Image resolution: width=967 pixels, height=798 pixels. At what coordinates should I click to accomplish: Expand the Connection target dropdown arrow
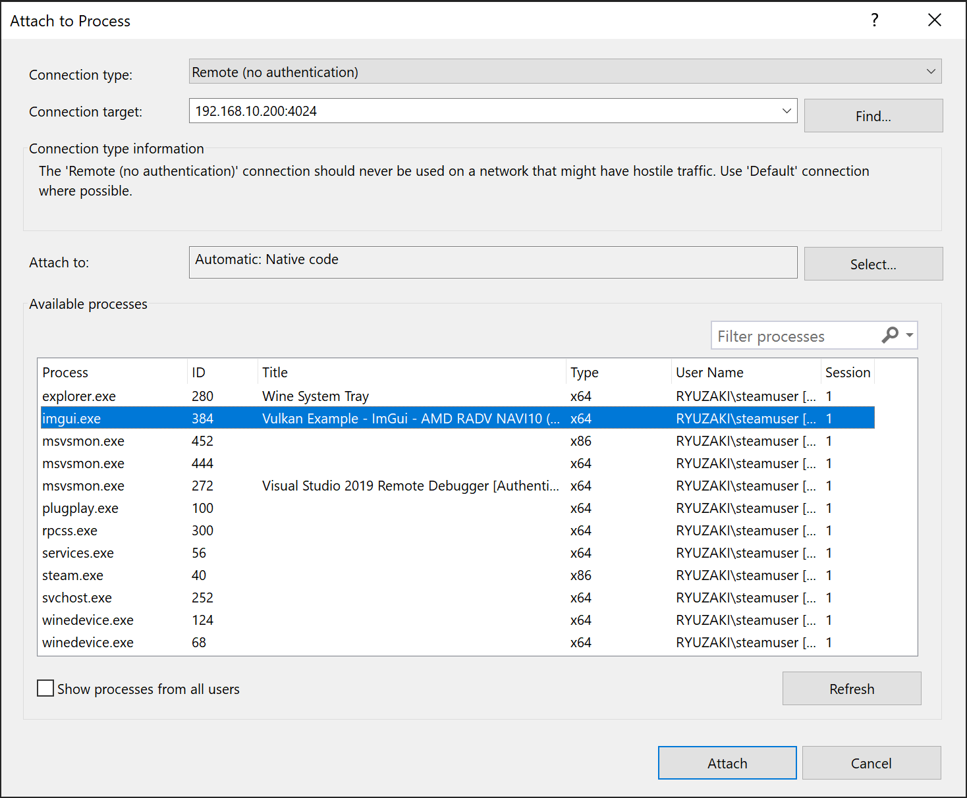pyautogui.click(x=787, y=111)
